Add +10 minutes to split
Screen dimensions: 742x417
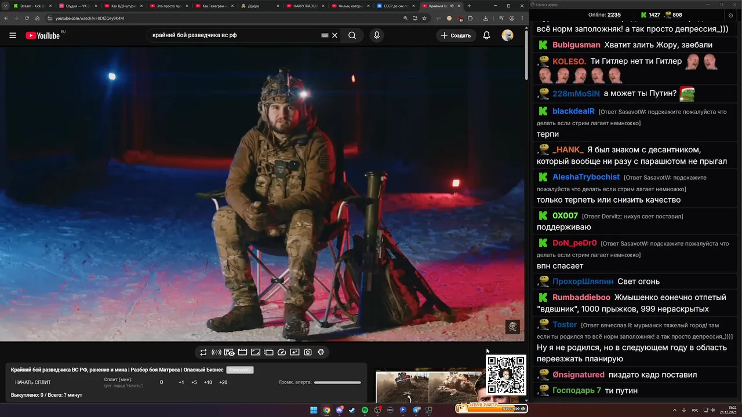click(x=208, y=382)
